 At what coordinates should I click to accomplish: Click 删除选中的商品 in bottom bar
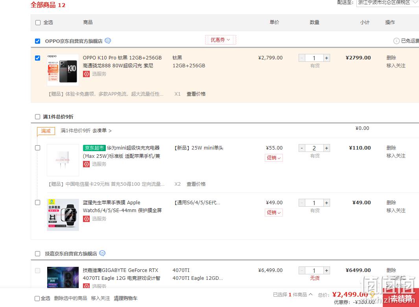click(70, 298)
